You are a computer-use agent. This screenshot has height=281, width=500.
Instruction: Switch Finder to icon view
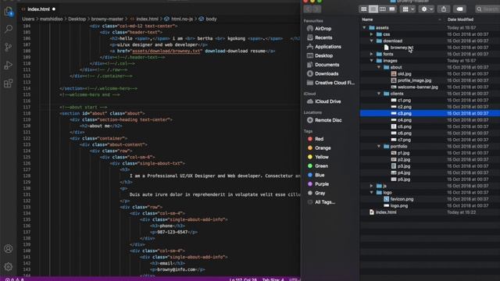(x=363, y=9)
